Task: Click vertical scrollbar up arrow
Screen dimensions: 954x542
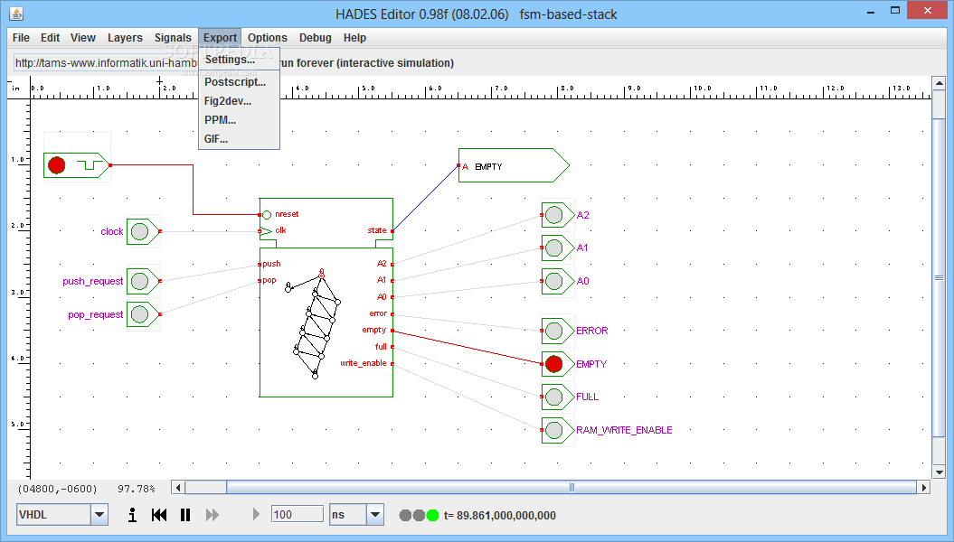Action: tap(939, 83)
